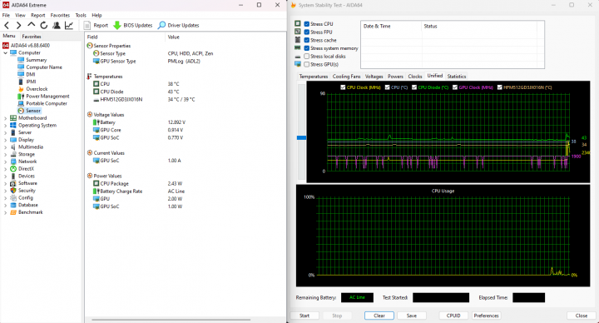This screenshot has width=599, height=323.
Task: Click the AIDA64 v6.88.6400 root node
Action: pos(30,46)
